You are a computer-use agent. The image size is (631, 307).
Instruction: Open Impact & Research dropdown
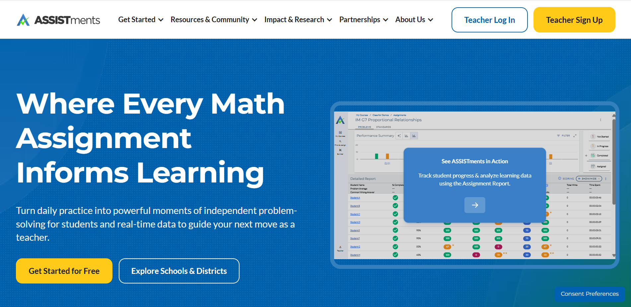pyautogui.click(x=298, y=20)
